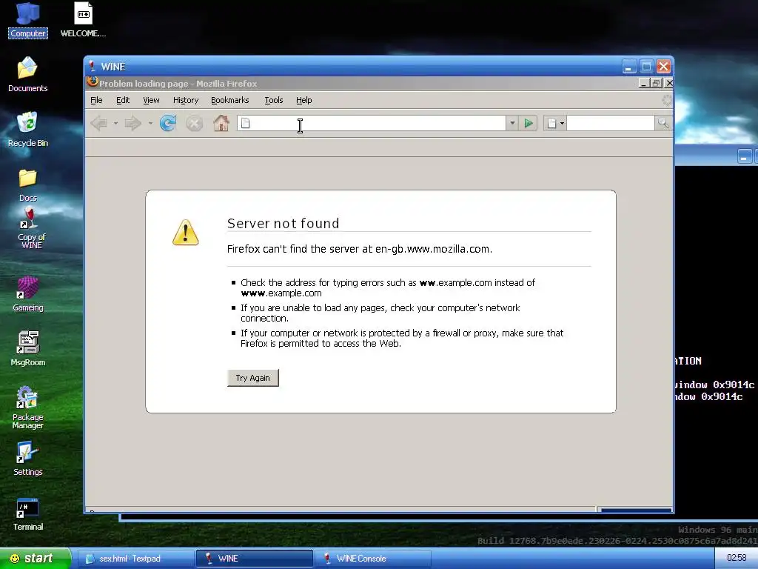Viewport: 758px width, 569px height.
Task: Click the Firefox logo in the inner title bar
Action: [x=93, y=82]
